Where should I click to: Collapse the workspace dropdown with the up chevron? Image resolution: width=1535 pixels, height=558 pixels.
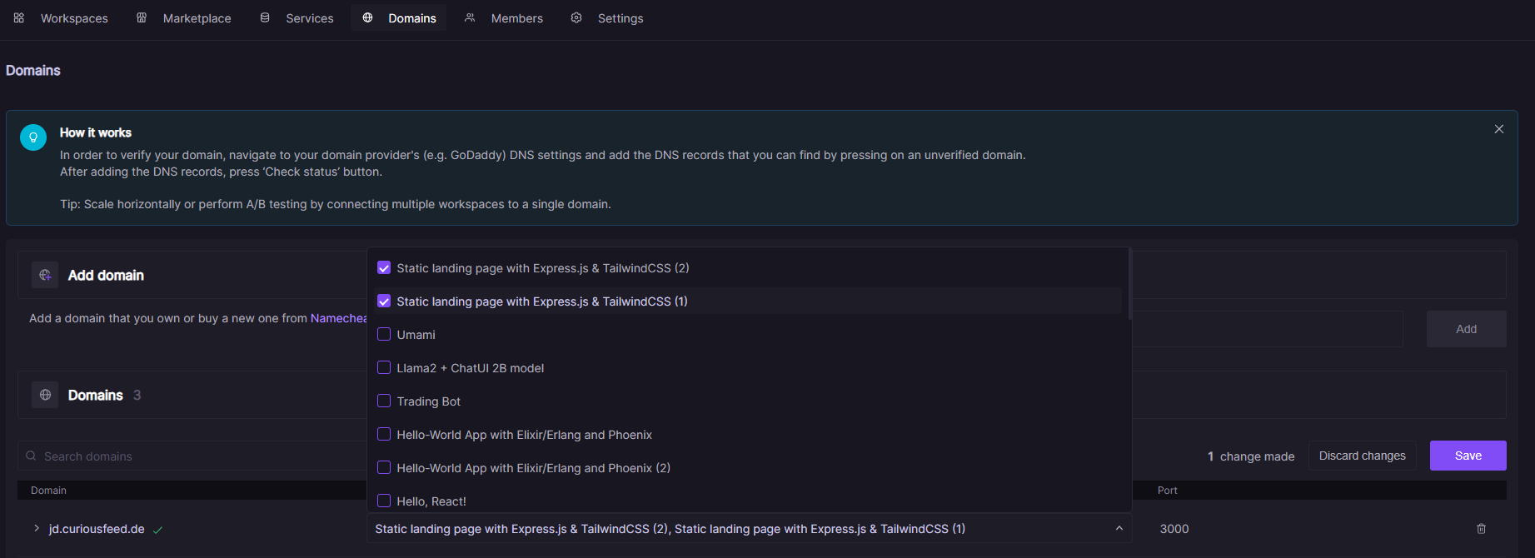tap(1119, 528)
